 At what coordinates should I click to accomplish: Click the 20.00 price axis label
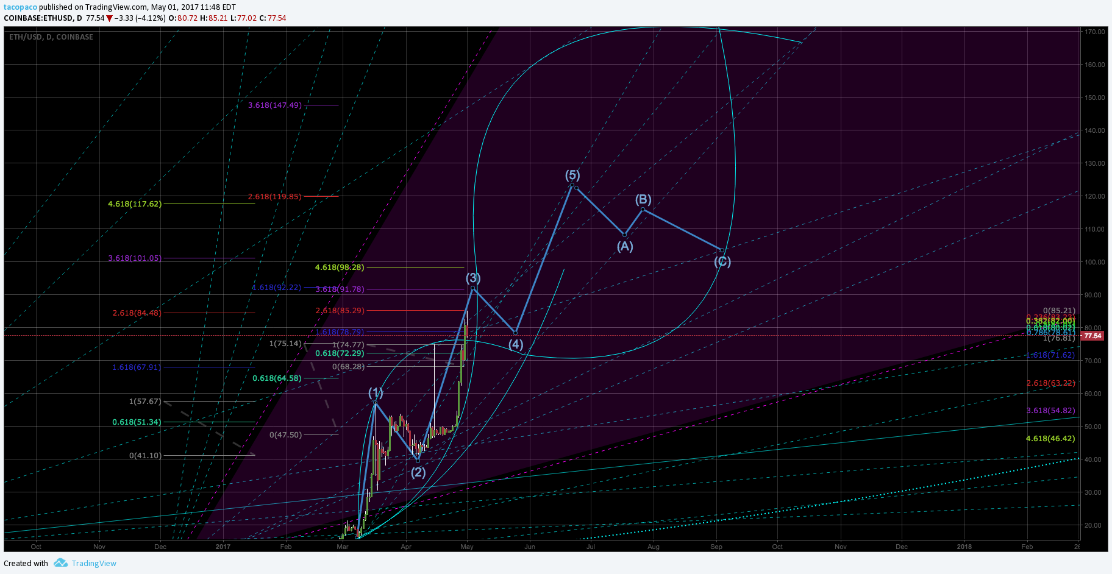pos(1093,525)
